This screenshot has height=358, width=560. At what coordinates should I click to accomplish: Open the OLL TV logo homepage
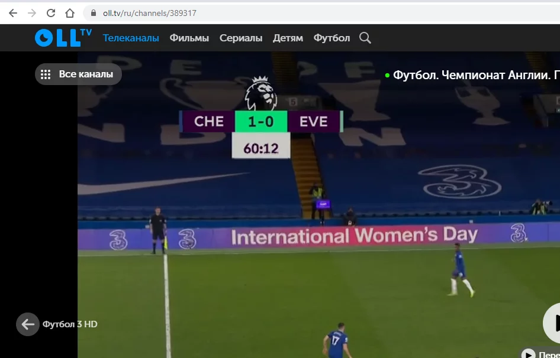point(63,38)
